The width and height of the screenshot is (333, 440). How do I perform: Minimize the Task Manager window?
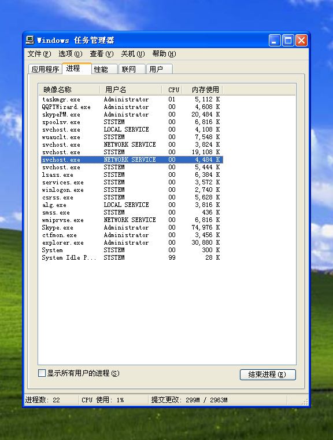(x=275, y=41)
